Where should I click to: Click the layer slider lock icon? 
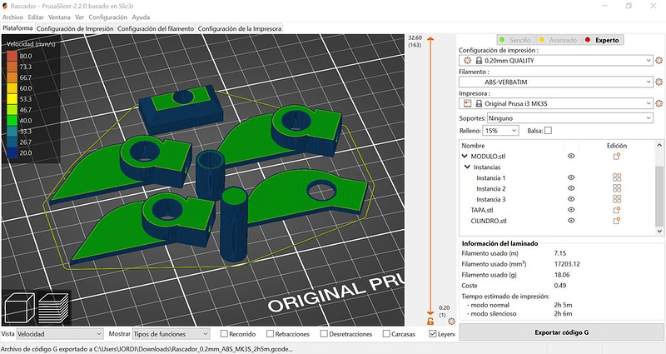[430, 322]
